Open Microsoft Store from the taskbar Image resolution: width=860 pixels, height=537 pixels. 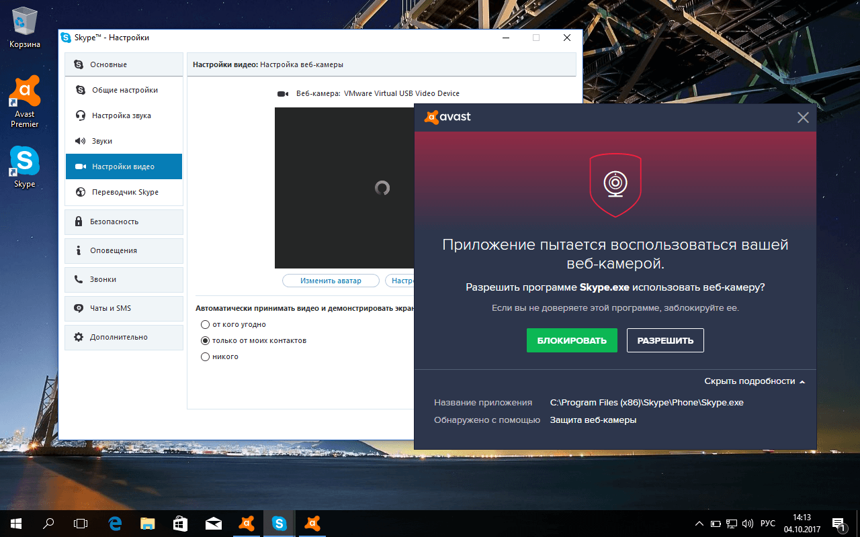pyautogui.click(x=181, y=523)
